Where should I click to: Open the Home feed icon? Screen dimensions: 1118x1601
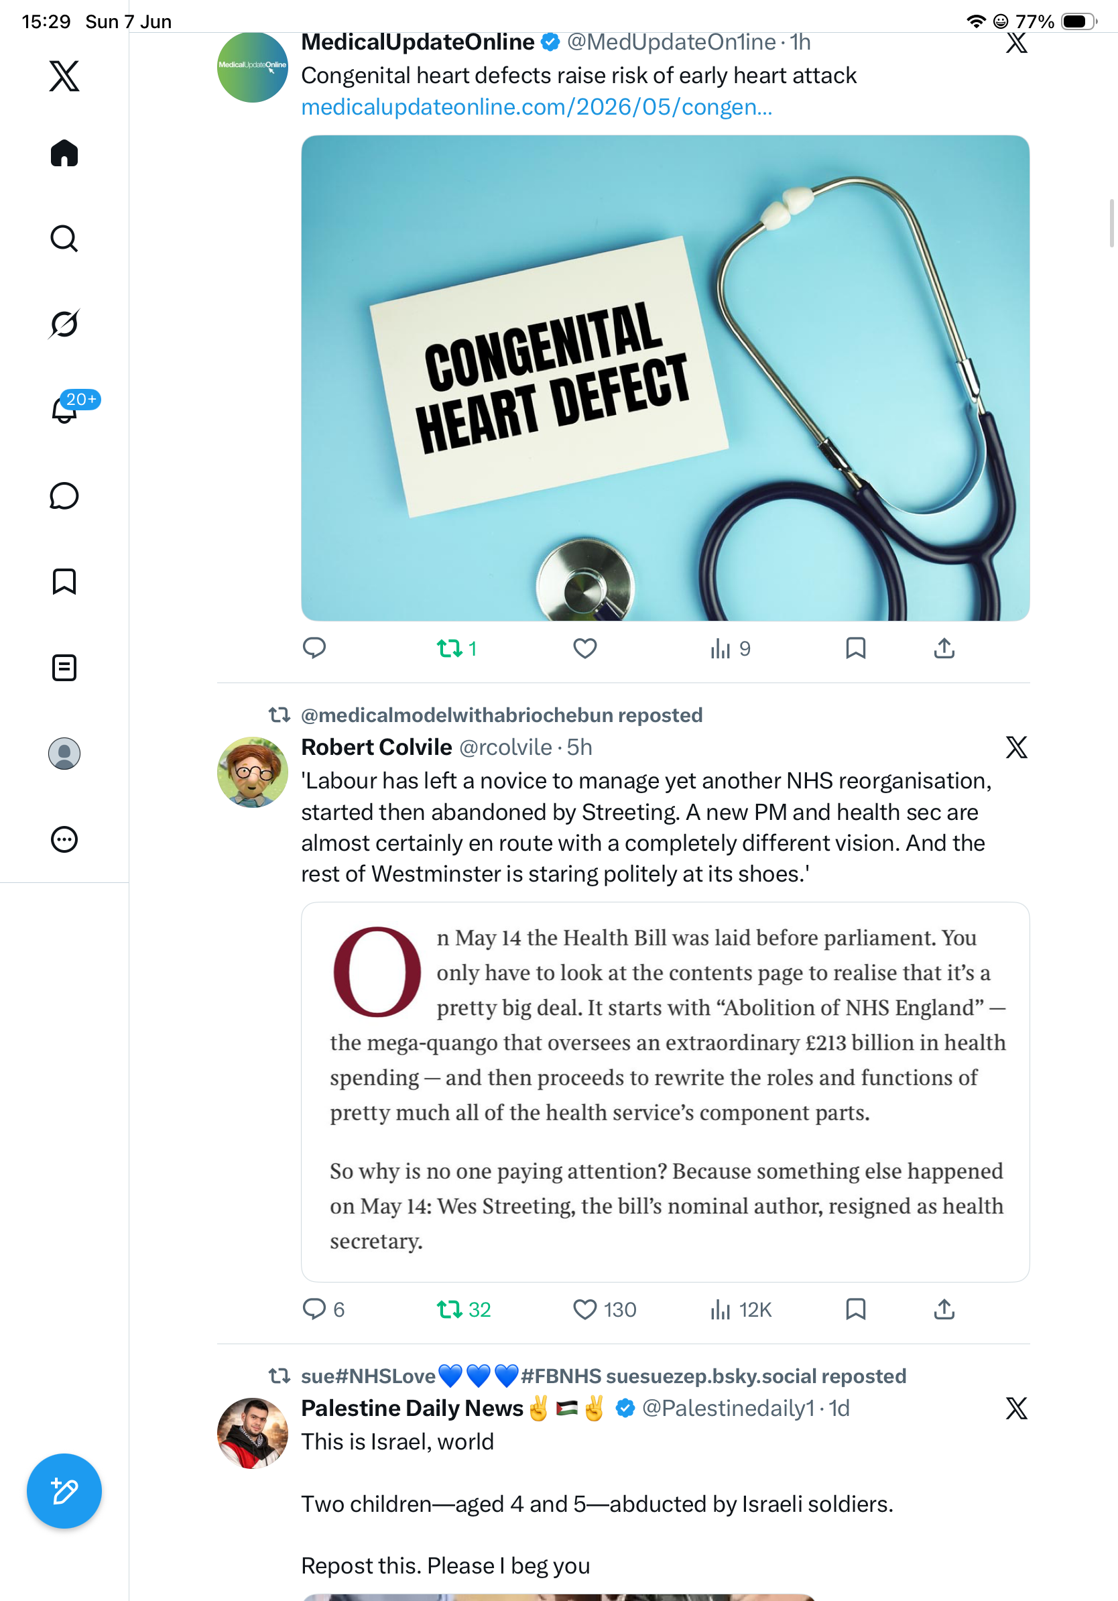point(64,153)
